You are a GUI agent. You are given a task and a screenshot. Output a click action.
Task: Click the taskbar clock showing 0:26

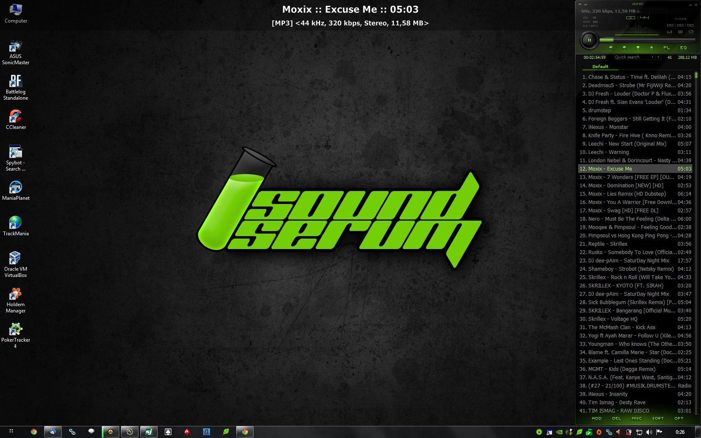680,432
